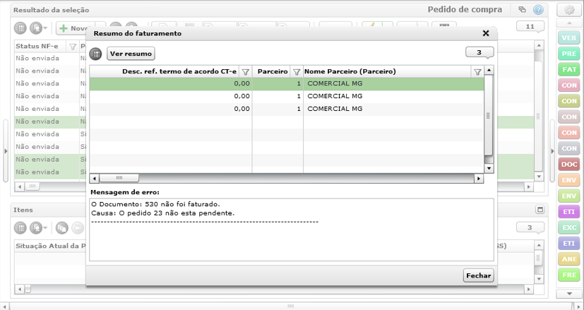Open the gear settings button
The width and height of the screenshot is (584, 310).
click(x=569, y=10)
